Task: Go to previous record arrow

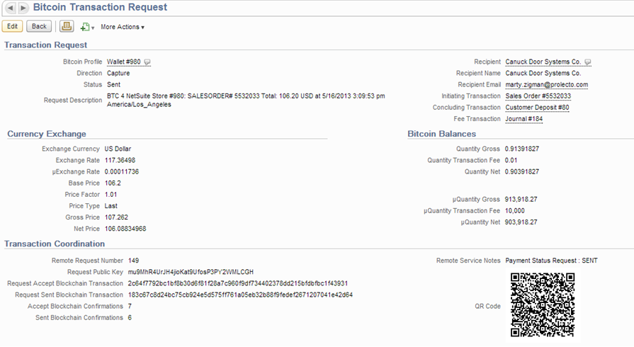Action: tap(11, 8)
